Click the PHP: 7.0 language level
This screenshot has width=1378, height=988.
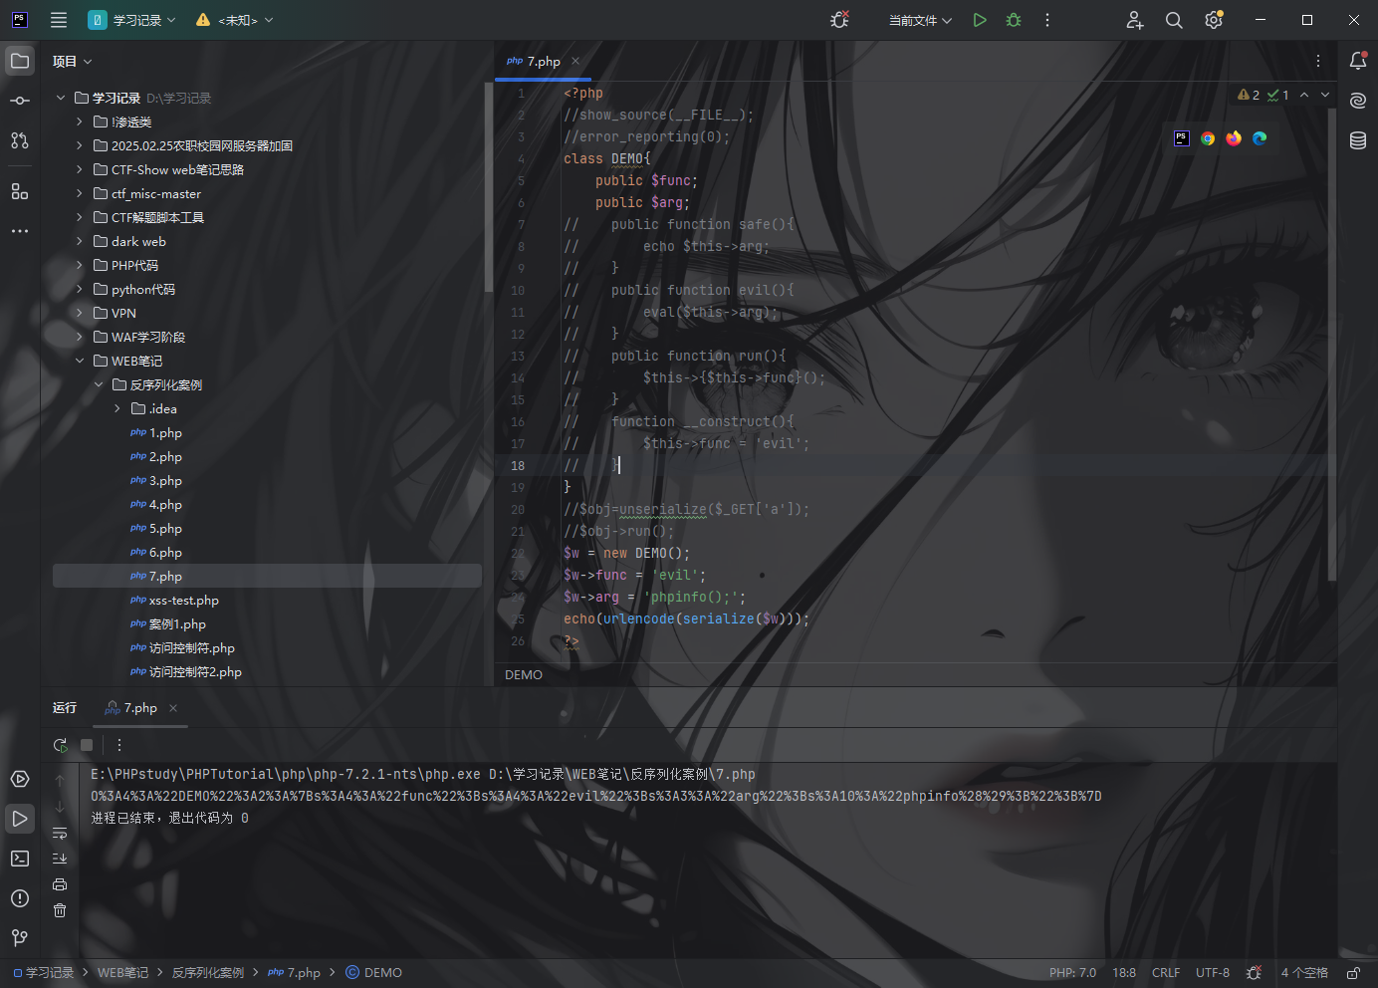tap(1072, 973)
